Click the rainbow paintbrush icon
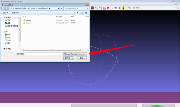Viewport: 180px width, 107px height. click(x=104, y=8)
